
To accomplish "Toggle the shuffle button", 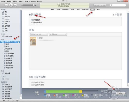I will [x=8, y=101].
